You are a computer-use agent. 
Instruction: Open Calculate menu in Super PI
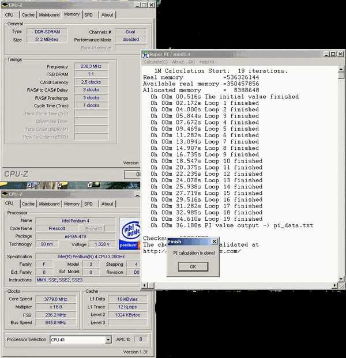(x=156, y=62)
